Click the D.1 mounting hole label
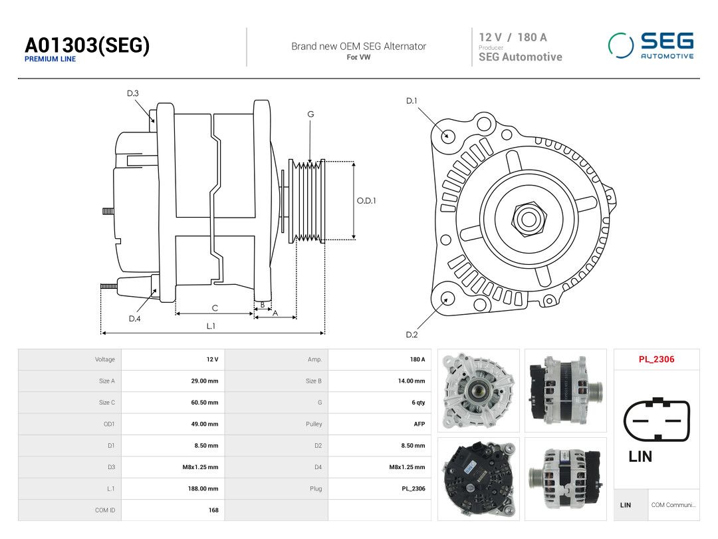 pyautogui.click(x=412, y=101)
